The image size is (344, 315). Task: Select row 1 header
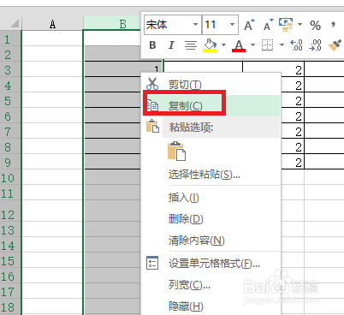coord(10,39)
